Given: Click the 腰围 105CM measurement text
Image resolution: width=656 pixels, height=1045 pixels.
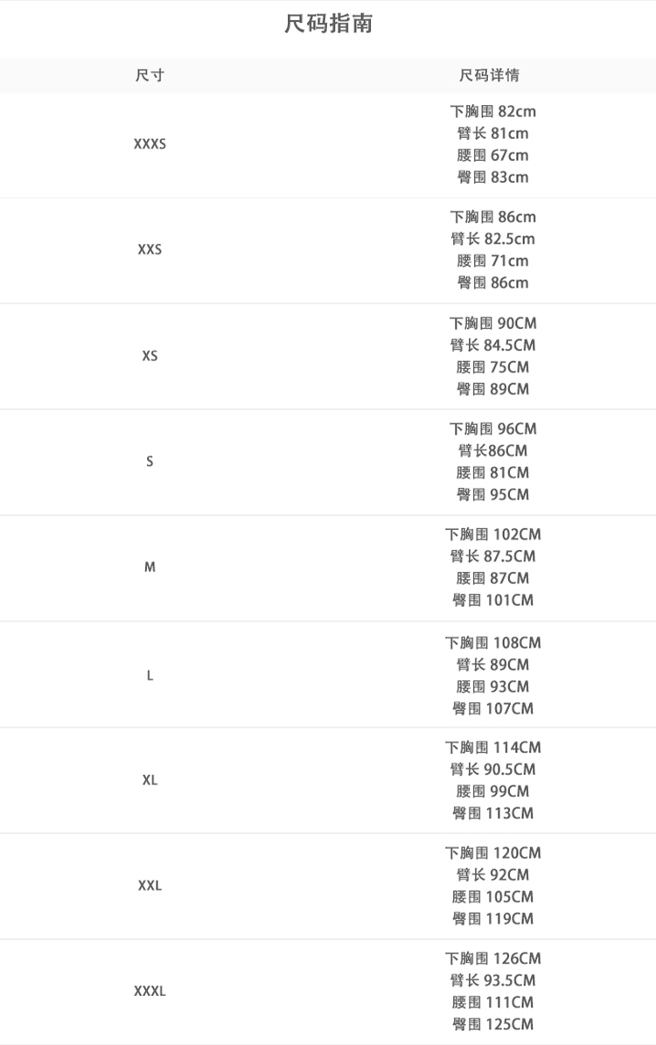Looking at the screenshot, I should click(492, 897).
